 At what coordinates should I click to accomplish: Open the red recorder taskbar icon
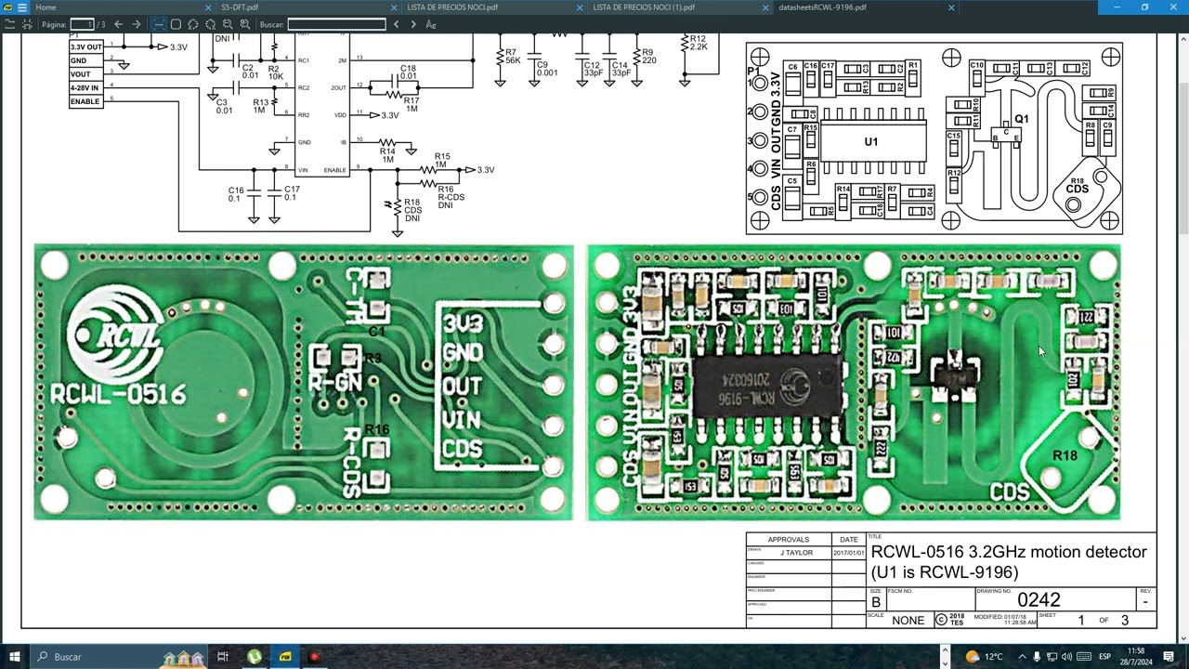tap(315, 657)
